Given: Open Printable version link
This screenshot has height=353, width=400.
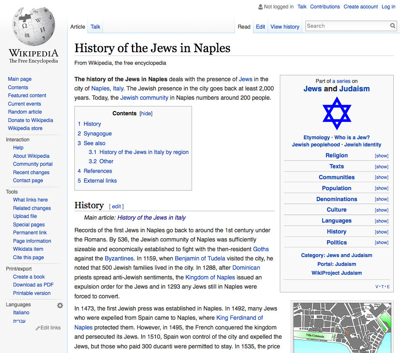Looking at the screenshot, I should pos(32,293).
